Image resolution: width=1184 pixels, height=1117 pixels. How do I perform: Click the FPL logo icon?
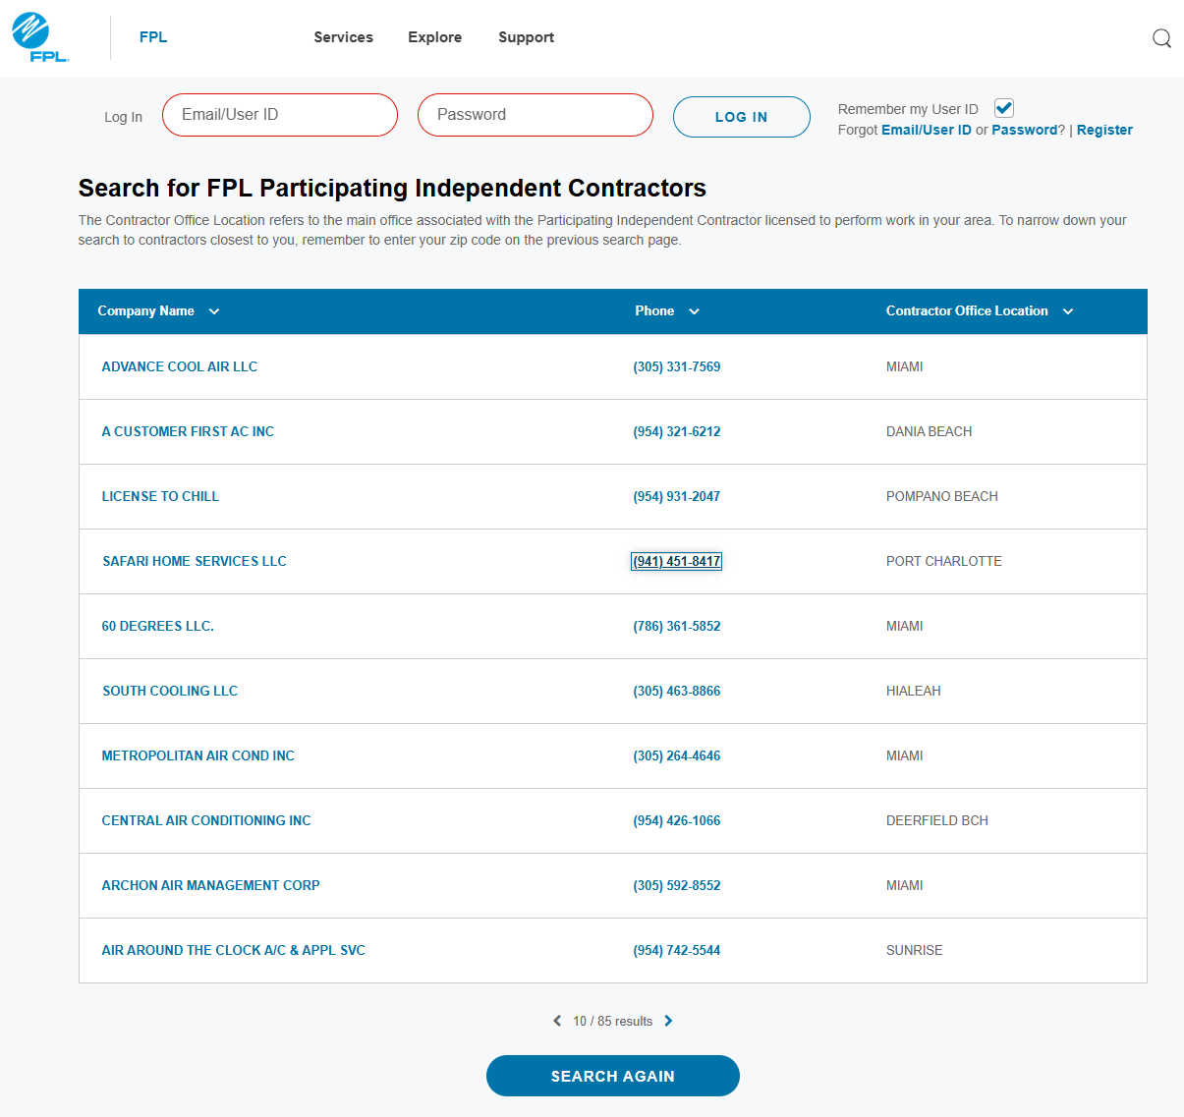coord(39,37)
